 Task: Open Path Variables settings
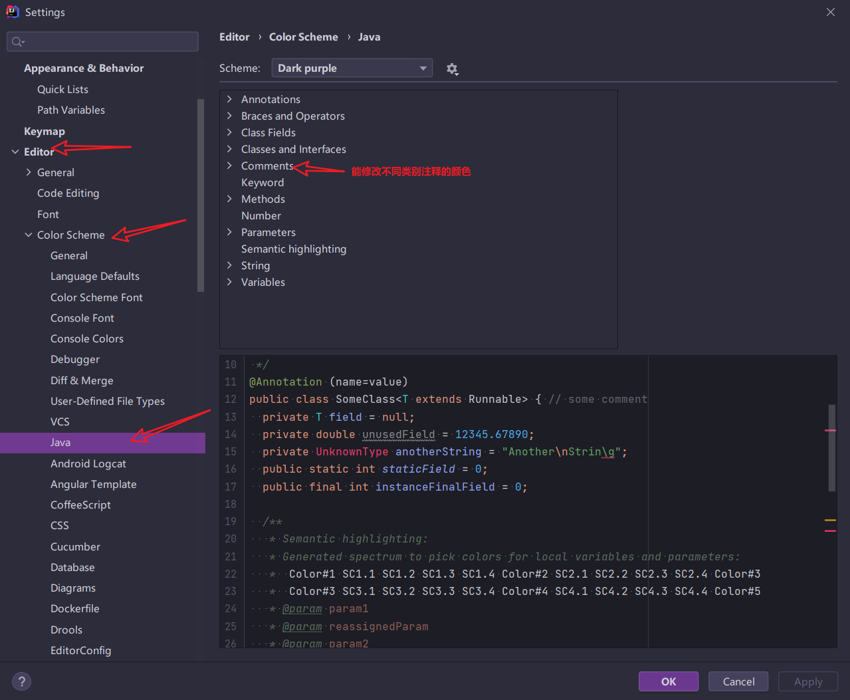click(71, 110)
